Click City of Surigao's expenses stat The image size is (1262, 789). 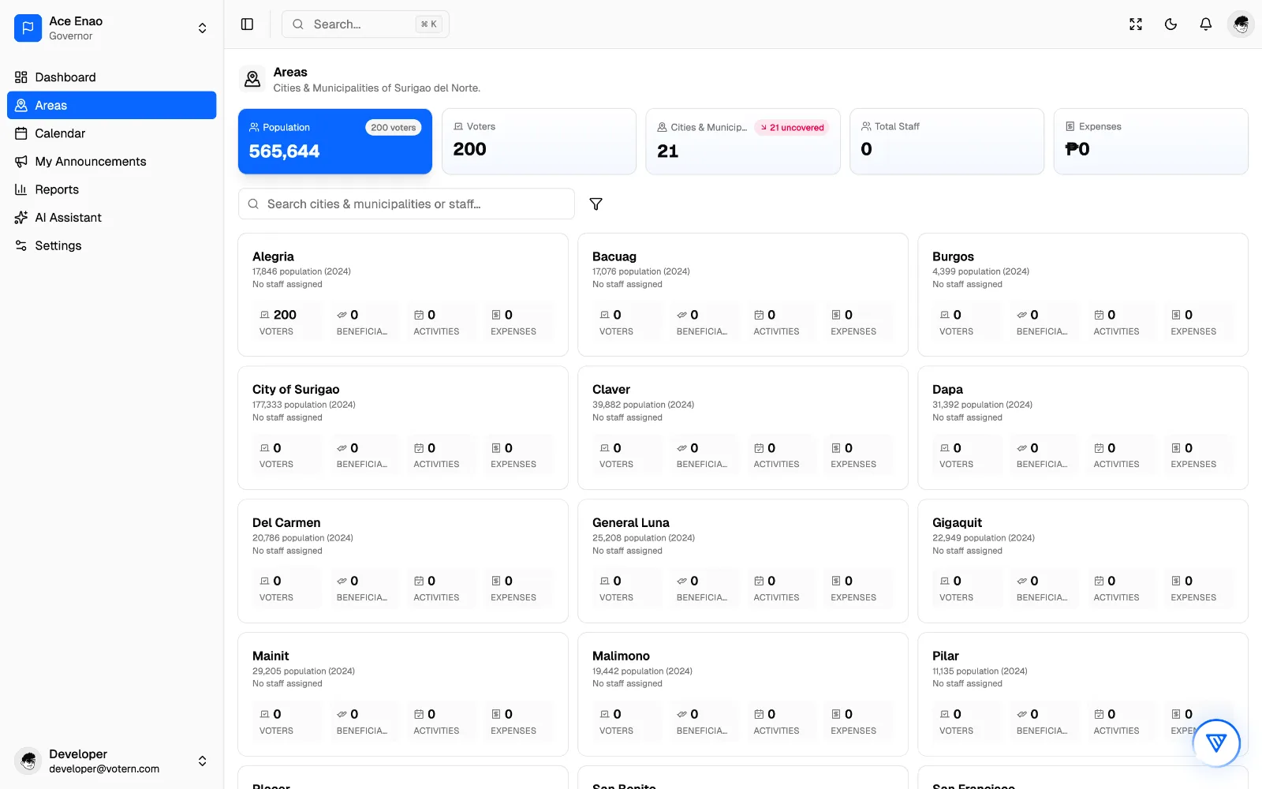(x=519, y=455)
